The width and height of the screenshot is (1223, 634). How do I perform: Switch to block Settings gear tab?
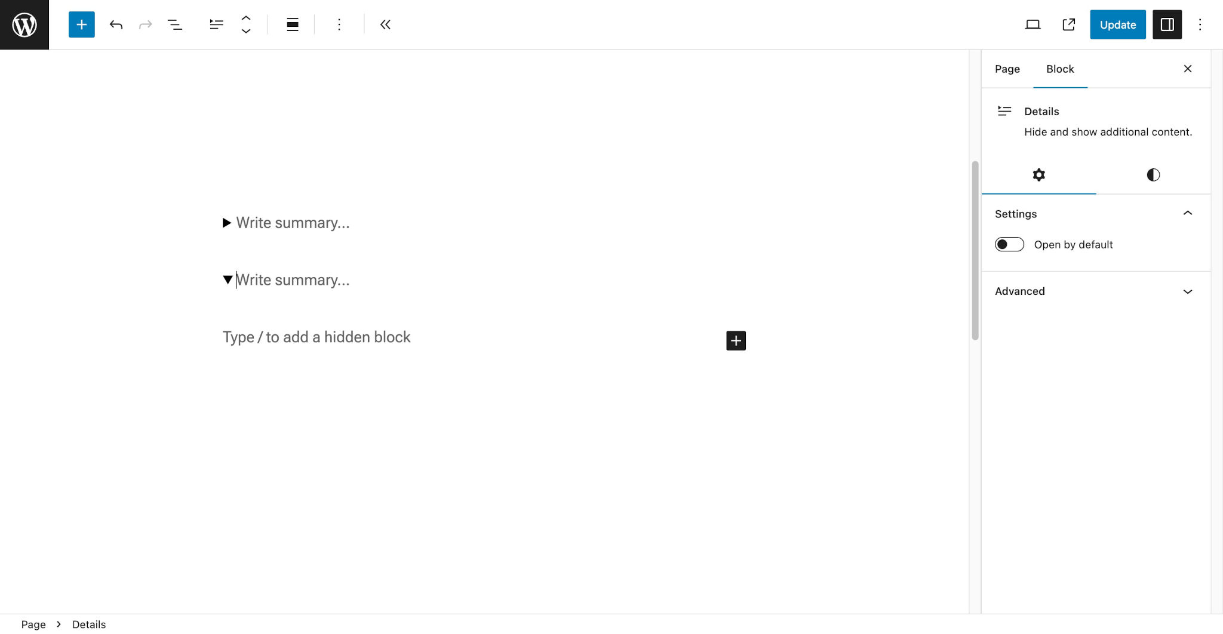tap(1039, 175)
